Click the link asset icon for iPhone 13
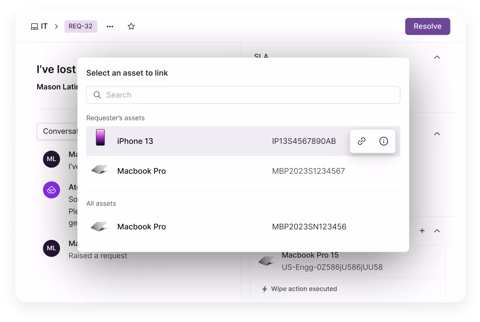Viewport: 480px width, 322px height. tap(362, 141)
